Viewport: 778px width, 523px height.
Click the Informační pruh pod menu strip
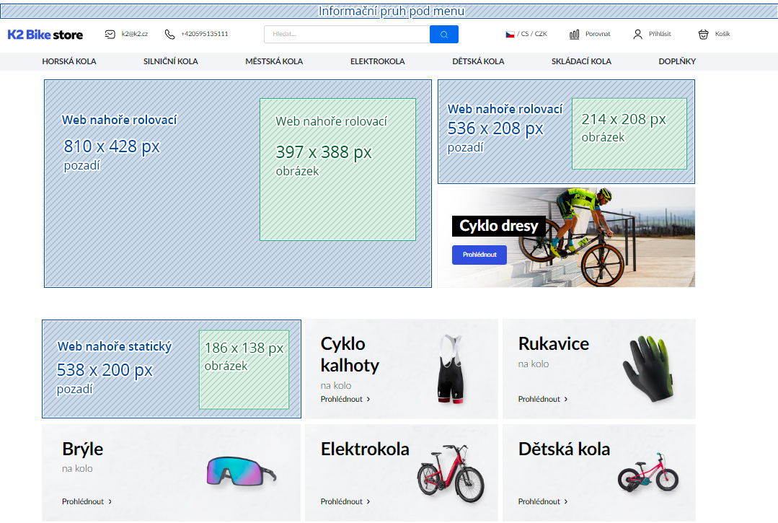click(389, 11)
